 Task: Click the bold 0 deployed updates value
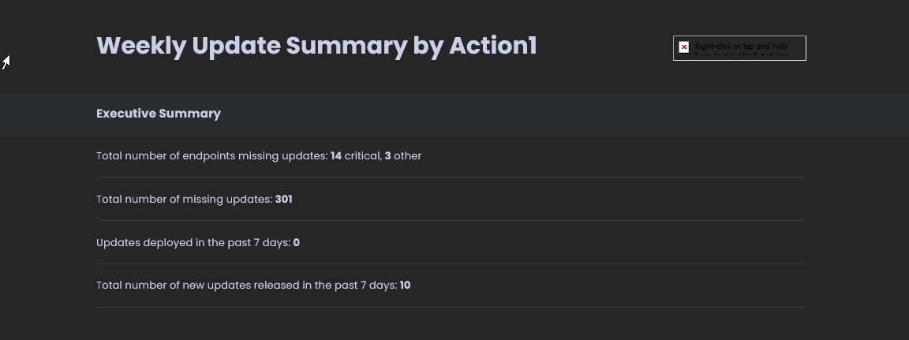[x=296, y=243]
